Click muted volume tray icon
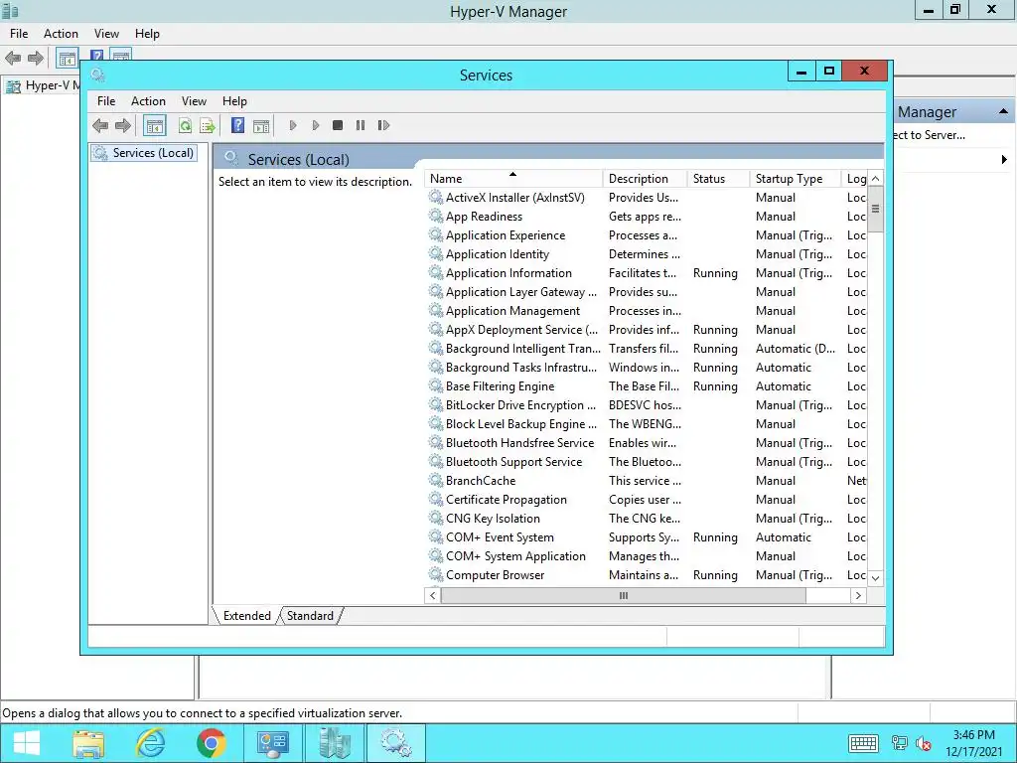The width and height of the screenshot is (1017, 763). pos(924,743)
